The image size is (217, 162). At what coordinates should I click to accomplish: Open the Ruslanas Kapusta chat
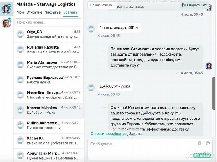coord(49,49)
